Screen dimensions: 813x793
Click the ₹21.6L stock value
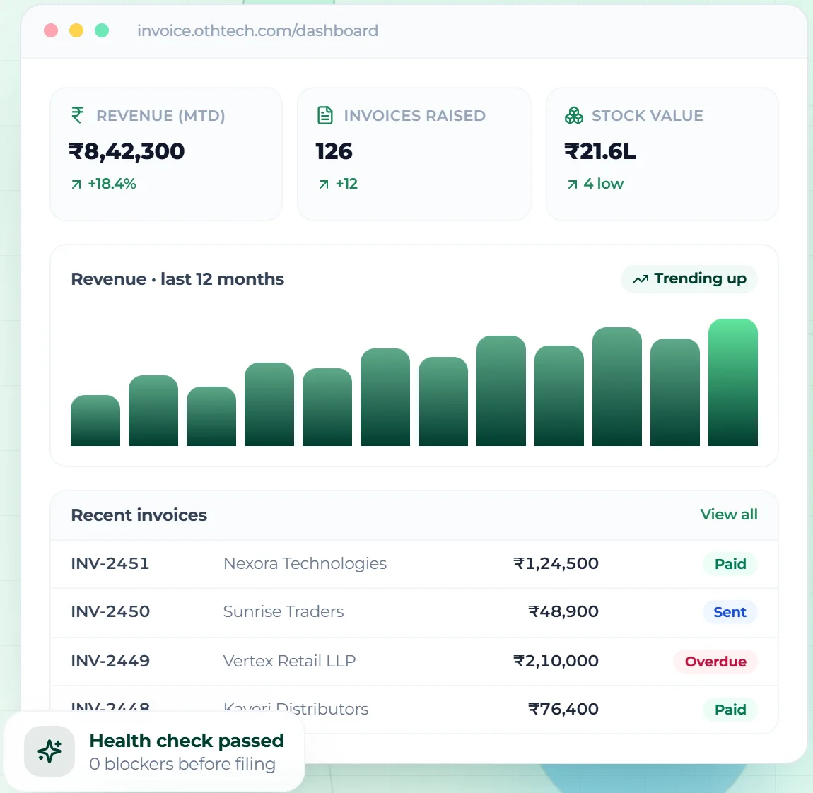point(600,152)
